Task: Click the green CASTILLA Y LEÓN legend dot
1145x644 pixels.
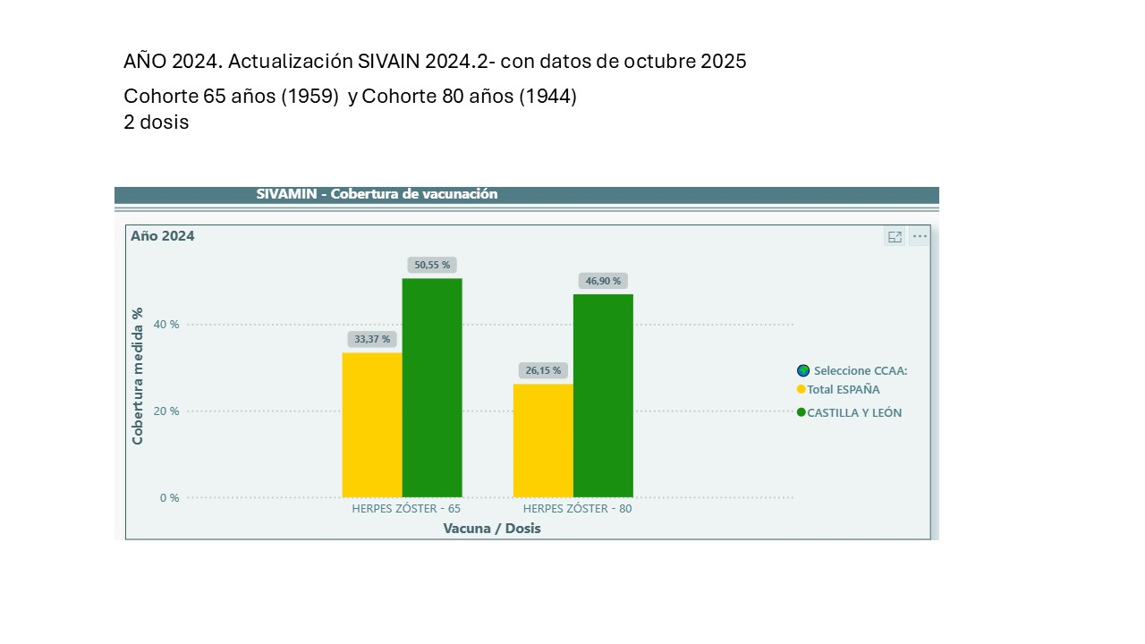Action: pyautogui.click(x=801, y=412)
